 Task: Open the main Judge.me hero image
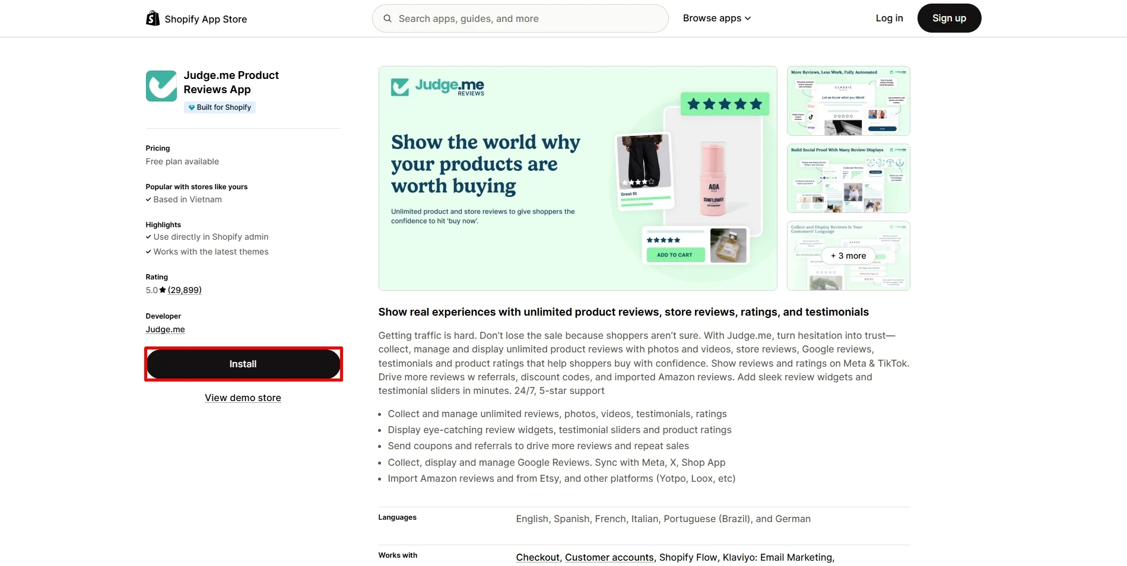(578, 178)
